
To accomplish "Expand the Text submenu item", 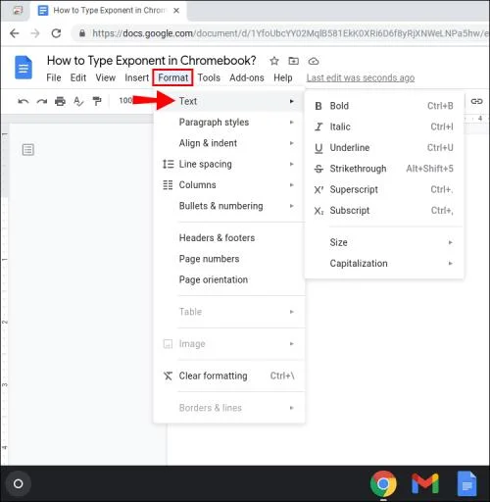I will tap(229, 101).
